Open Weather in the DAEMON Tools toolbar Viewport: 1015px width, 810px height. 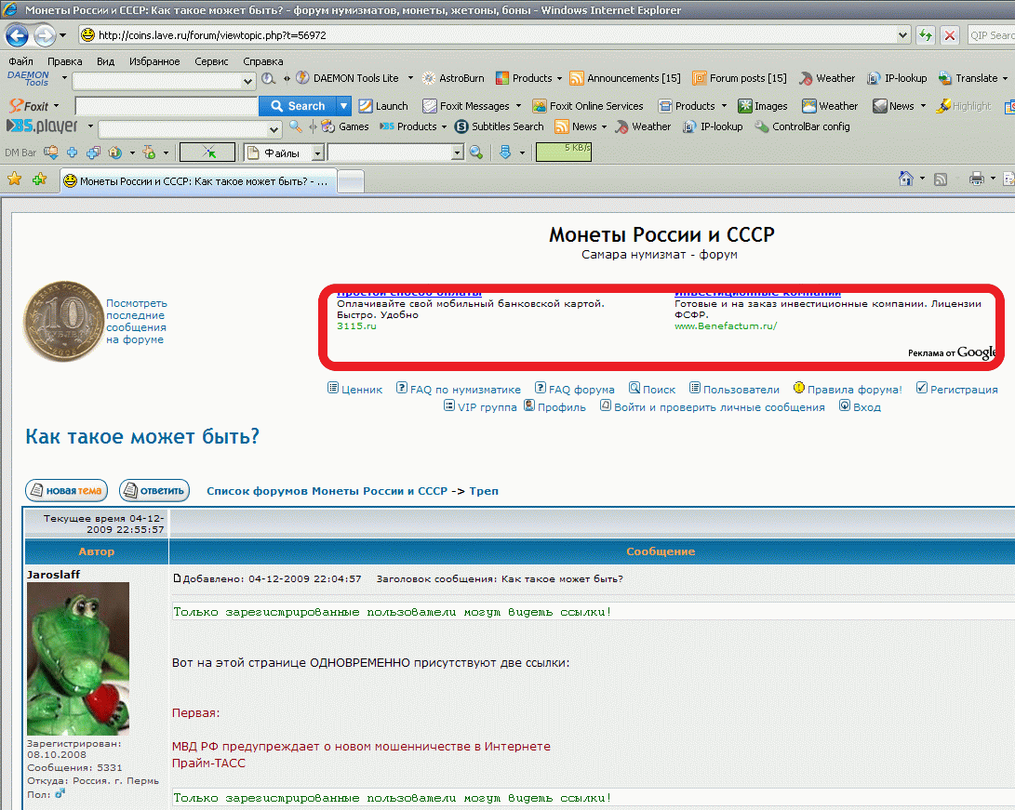point(827,78)
